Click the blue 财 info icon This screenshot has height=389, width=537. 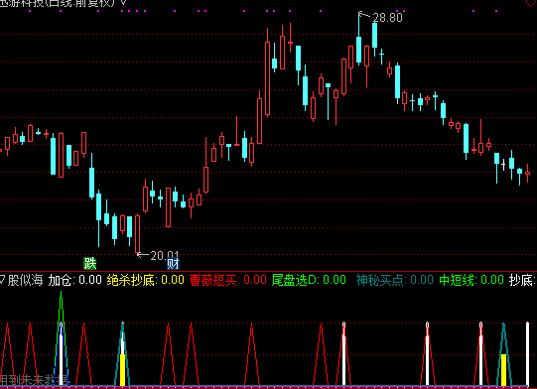[173, 264]
